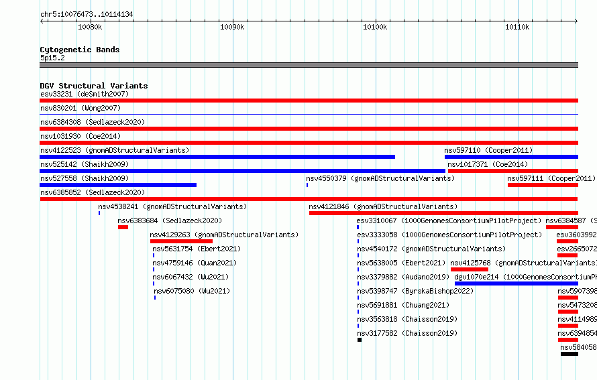Open variant nsv6384308 (Sedlazeck2020) label

point(93,122)
